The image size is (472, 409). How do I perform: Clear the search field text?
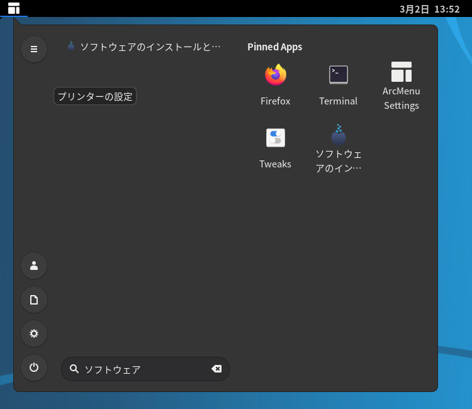coord(216,369)
